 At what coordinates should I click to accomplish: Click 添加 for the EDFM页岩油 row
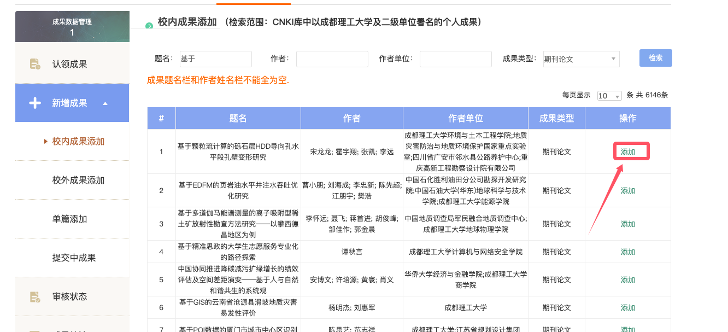tap(628, 191)
